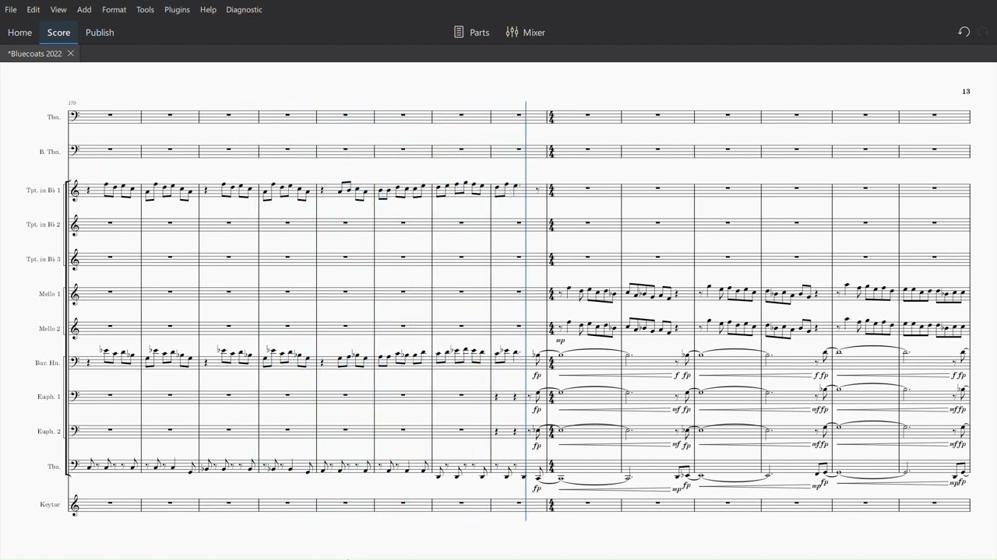
Task: Close the Bluecoats 2022 score tab
Action: 70,54
